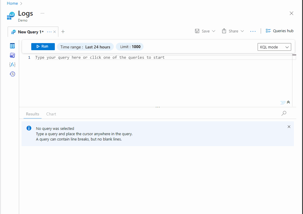Add a new query tab with plus
The width and height of the screenshot is (303, 214).
pos(63,32)
